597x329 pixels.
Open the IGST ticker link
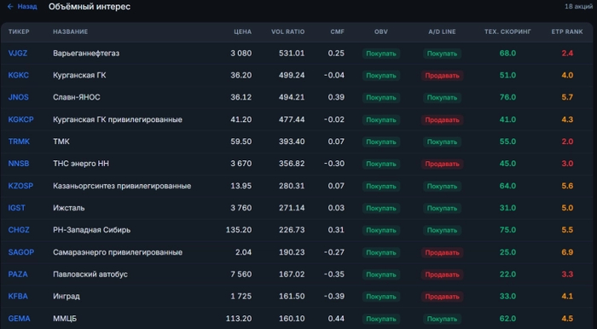click(x=17, y=208)
